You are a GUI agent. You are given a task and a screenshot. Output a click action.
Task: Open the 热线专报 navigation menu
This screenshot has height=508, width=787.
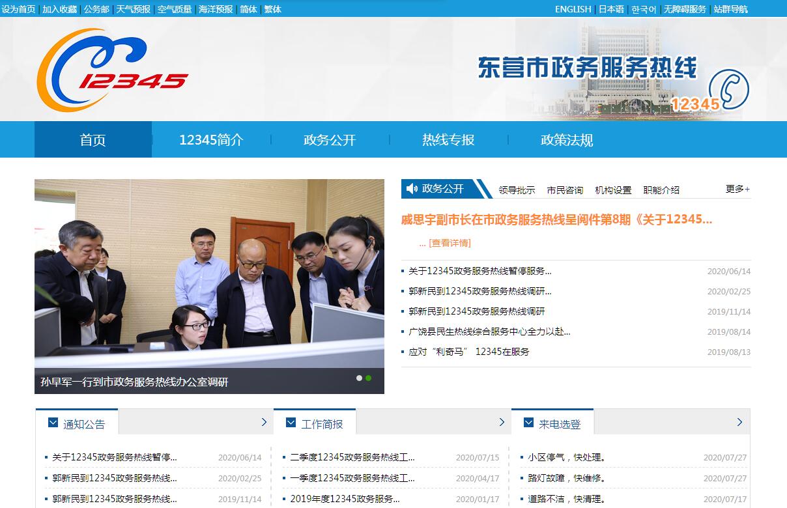tap(448, 140)
